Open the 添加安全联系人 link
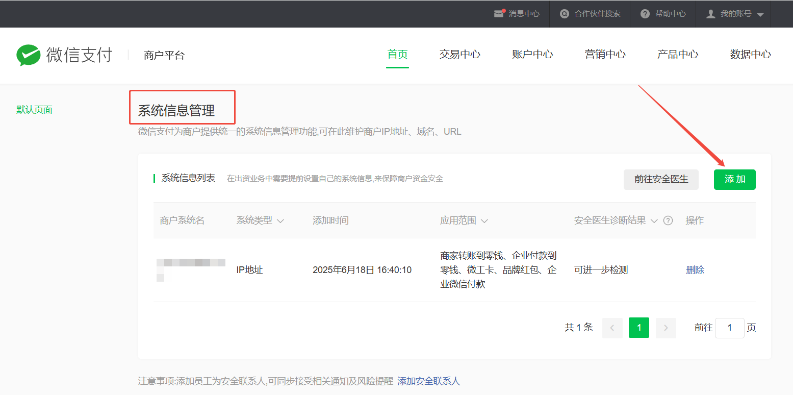Screen dimensions: 793x395 click(428, 381)
